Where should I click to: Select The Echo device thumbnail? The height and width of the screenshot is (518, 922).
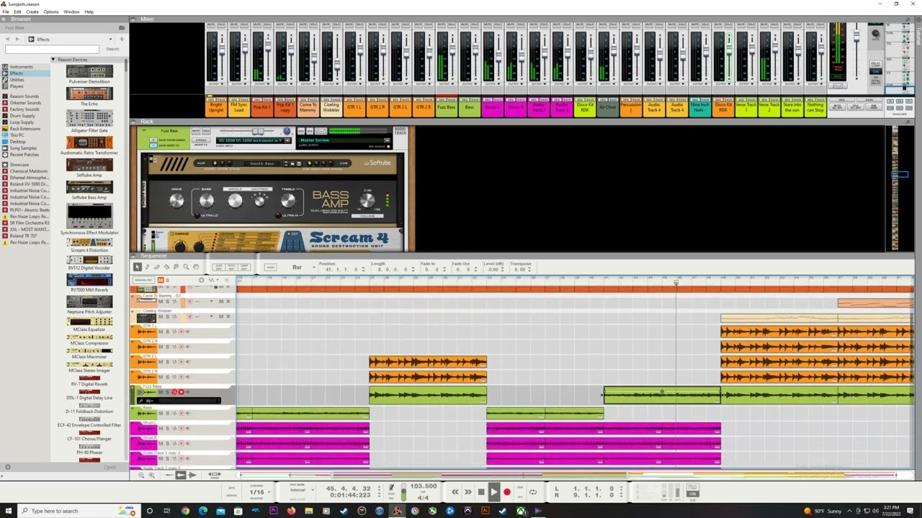coord(89,94)
